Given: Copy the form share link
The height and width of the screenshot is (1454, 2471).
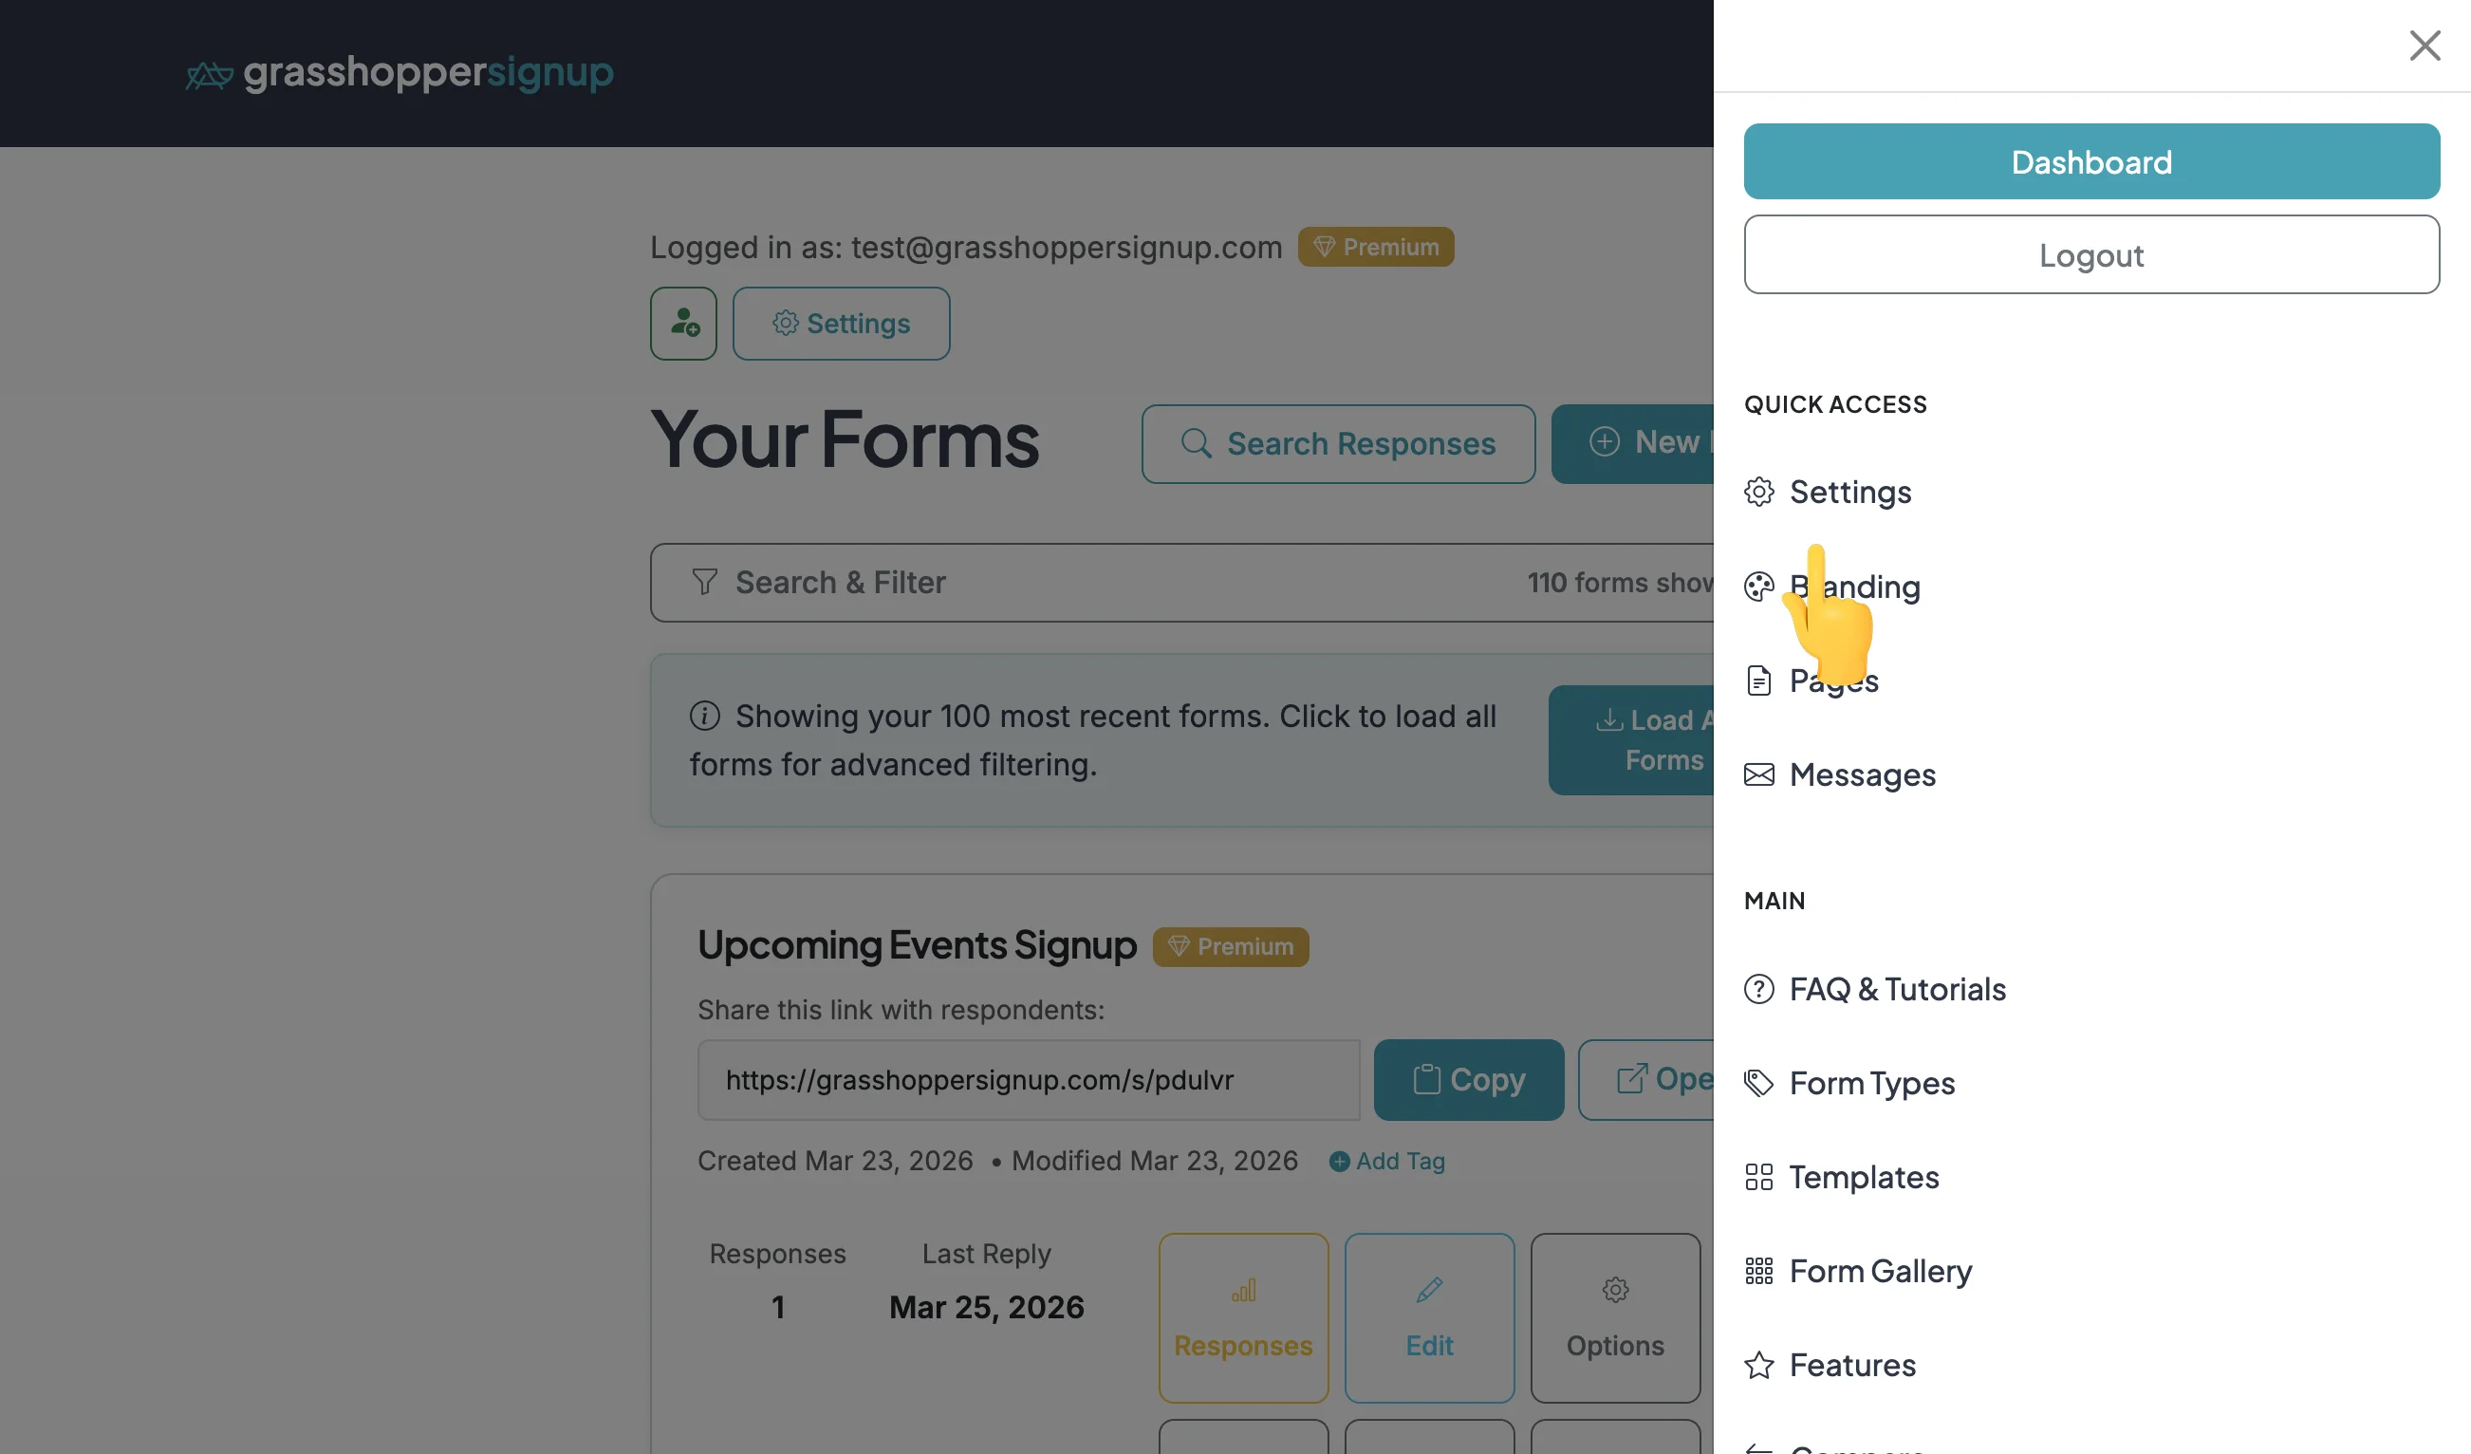Looking at the screenshot, I should (x=1468, y=1079).
